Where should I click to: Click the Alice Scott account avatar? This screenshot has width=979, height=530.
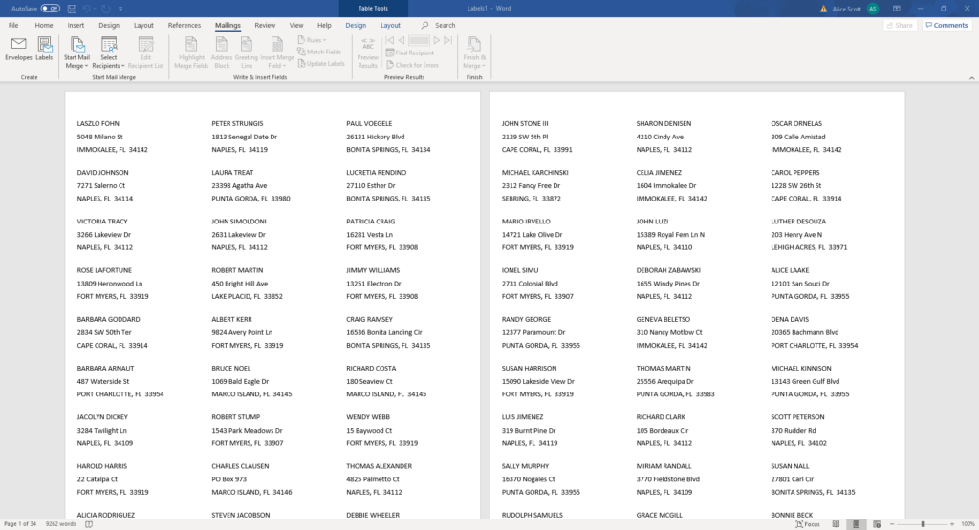coord(872,8)
